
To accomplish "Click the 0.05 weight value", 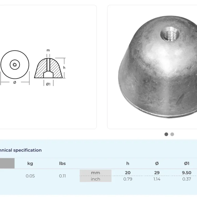I will point(30,176).
